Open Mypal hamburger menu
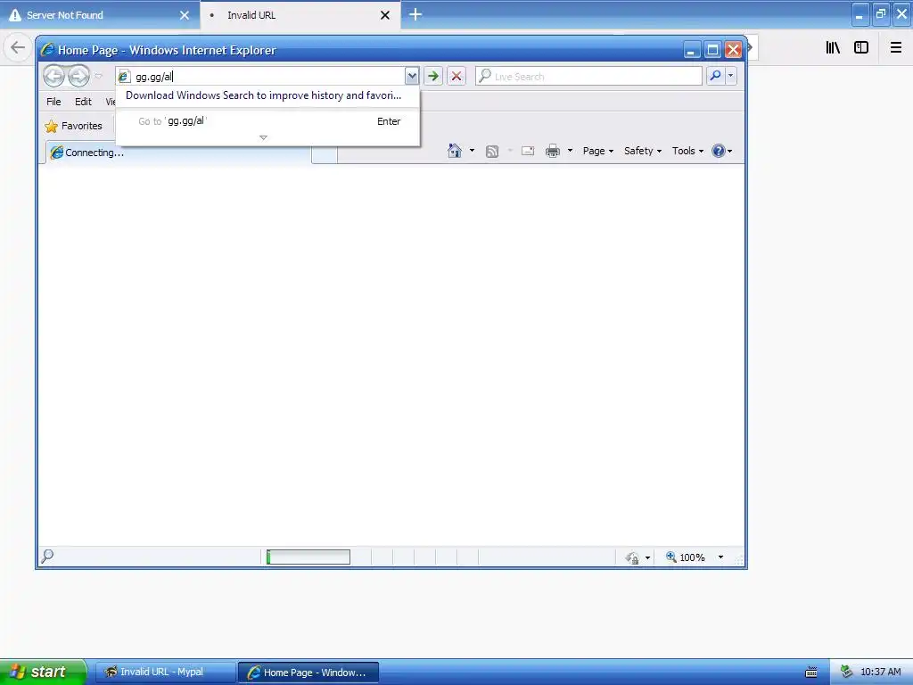The height and width of the screenshot is (685, 913). coord(895,48)
